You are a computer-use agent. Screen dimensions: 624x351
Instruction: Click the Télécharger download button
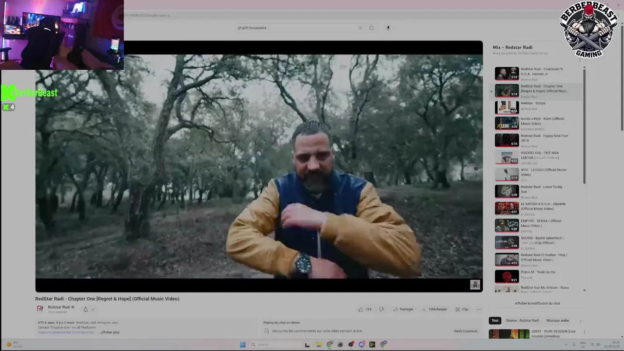(434, 309)
